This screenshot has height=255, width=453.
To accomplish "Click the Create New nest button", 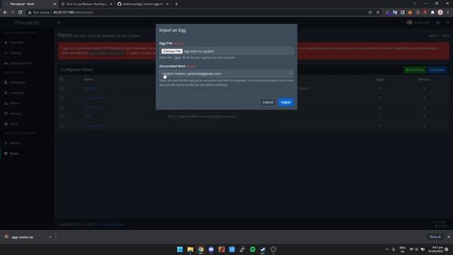I will tap(437, 70).
